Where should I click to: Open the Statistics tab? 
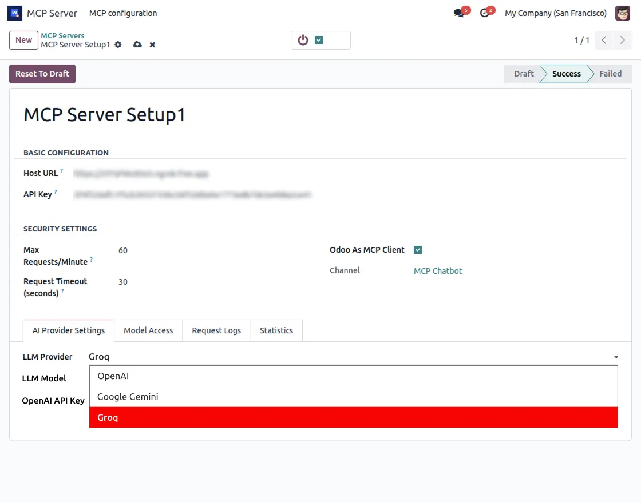point(276,330)
